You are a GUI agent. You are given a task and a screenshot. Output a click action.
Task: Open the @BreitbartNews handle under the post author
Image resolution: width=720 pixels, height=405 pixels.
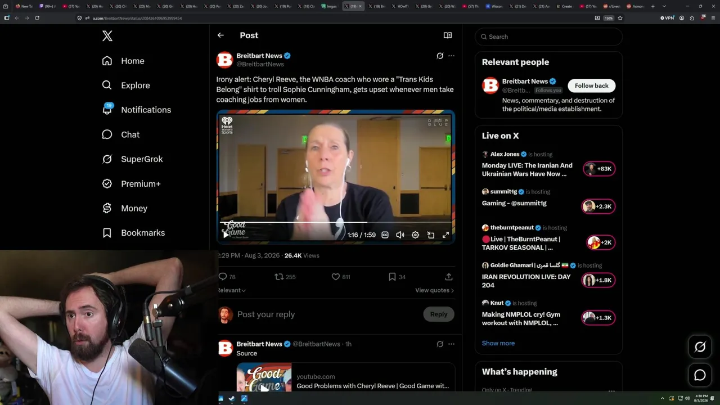pyautogui.click(x=260, y=64)
